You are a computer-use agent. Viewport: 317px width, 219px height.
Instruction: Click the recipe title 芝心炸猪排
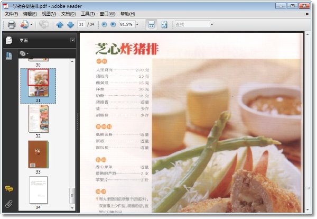coord(127,49)
